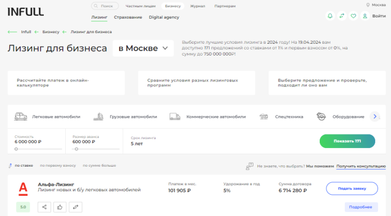
Task: Open the в Москве city dropdown
Action: [143, 48]
